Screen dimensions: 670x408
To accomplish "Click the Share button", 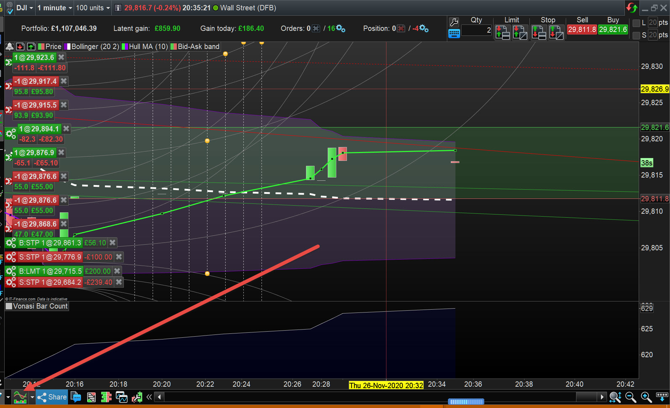I will point(52,397).
